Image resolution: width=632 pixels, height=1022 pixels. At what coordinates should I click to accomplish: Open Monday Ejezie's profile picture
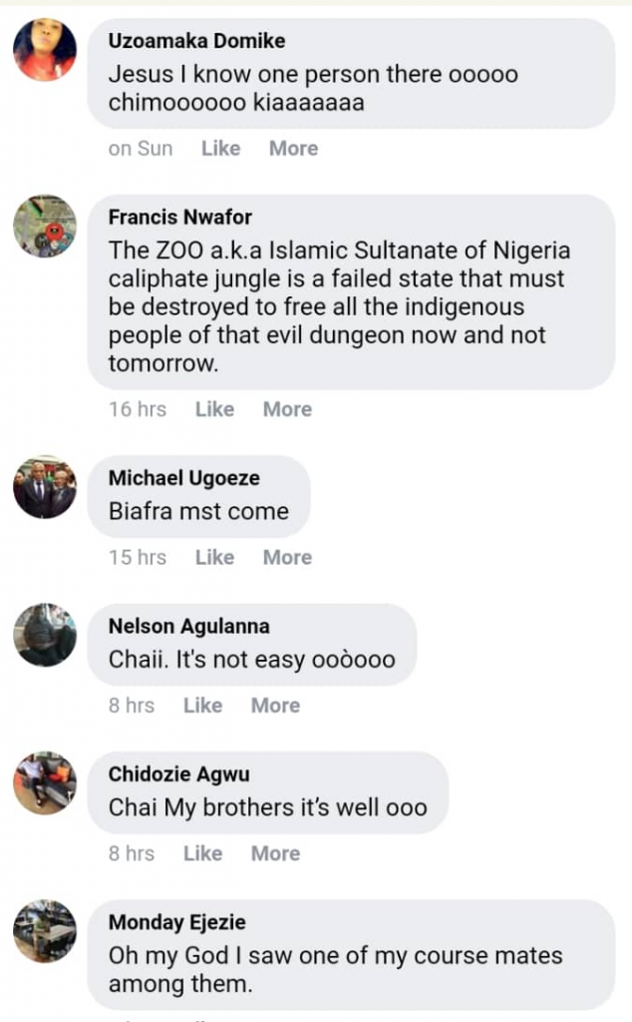click(x=45, y=931)
